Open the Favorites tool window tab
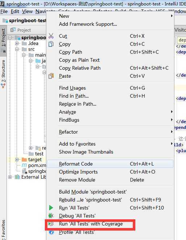 coord(3,229)
